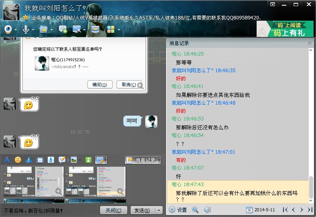Image resolution: width=316 pixels, height=217 pixels.
Task: Click 取消(C) in the chat image
Action: (x=129, y=85)
